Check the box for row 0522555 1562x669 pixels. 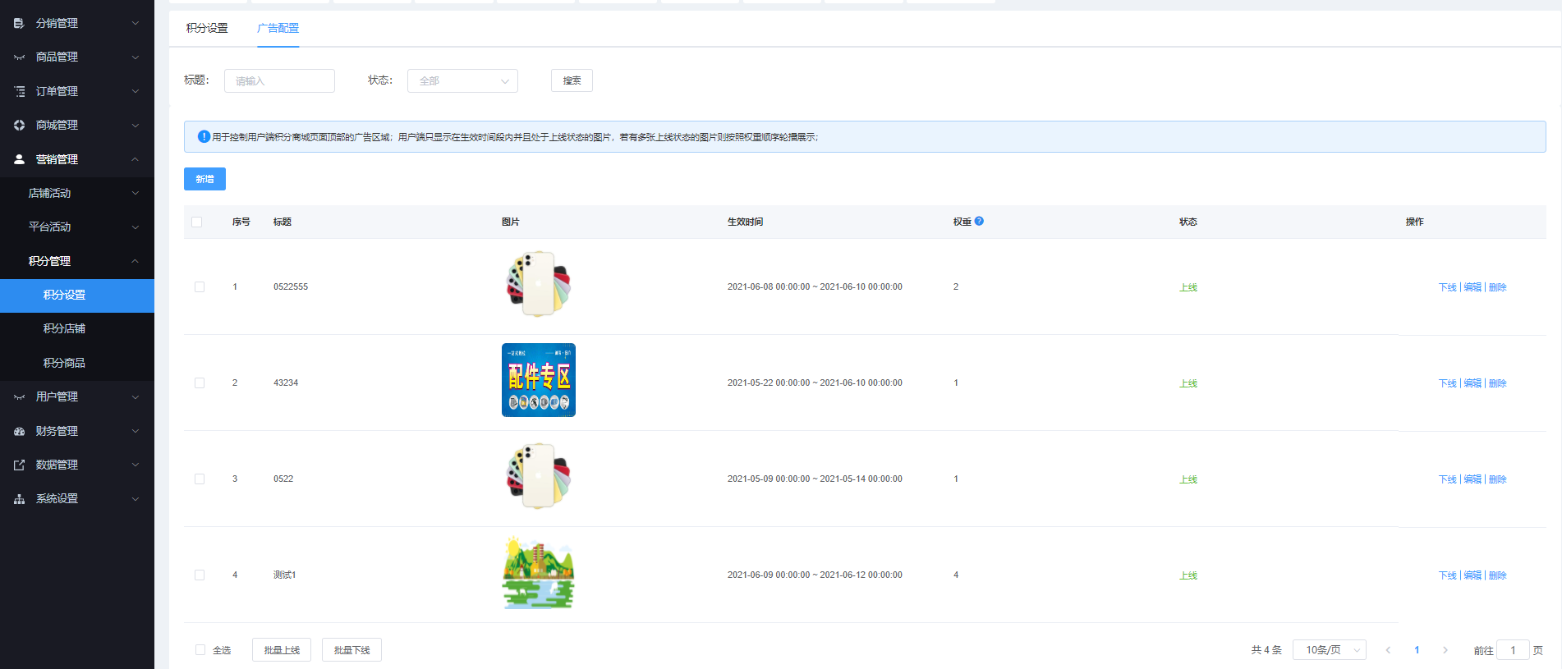(200, 287)
